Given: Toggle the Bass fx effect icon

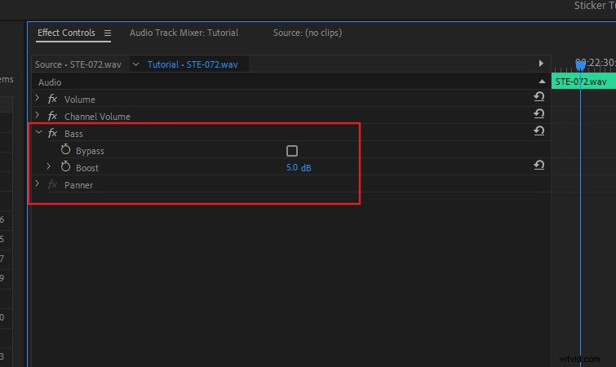Looking at the screenshot, I should click(x=52, y=134).
